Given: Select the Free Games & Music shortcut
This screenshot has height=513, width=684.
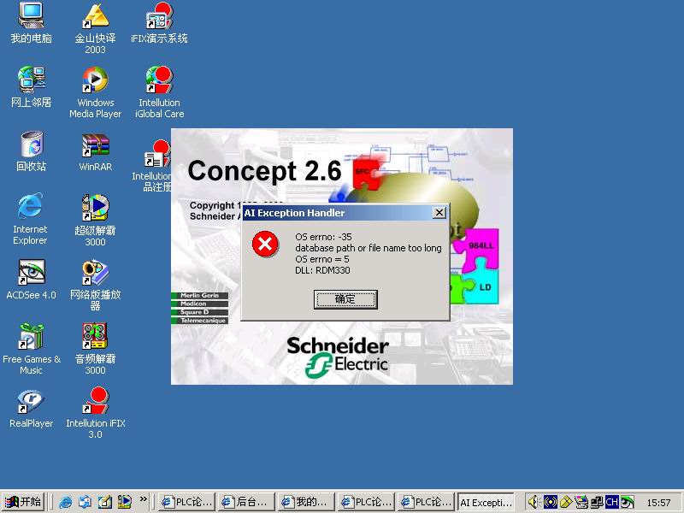Looking at the screenshot, I should point(31,349).
